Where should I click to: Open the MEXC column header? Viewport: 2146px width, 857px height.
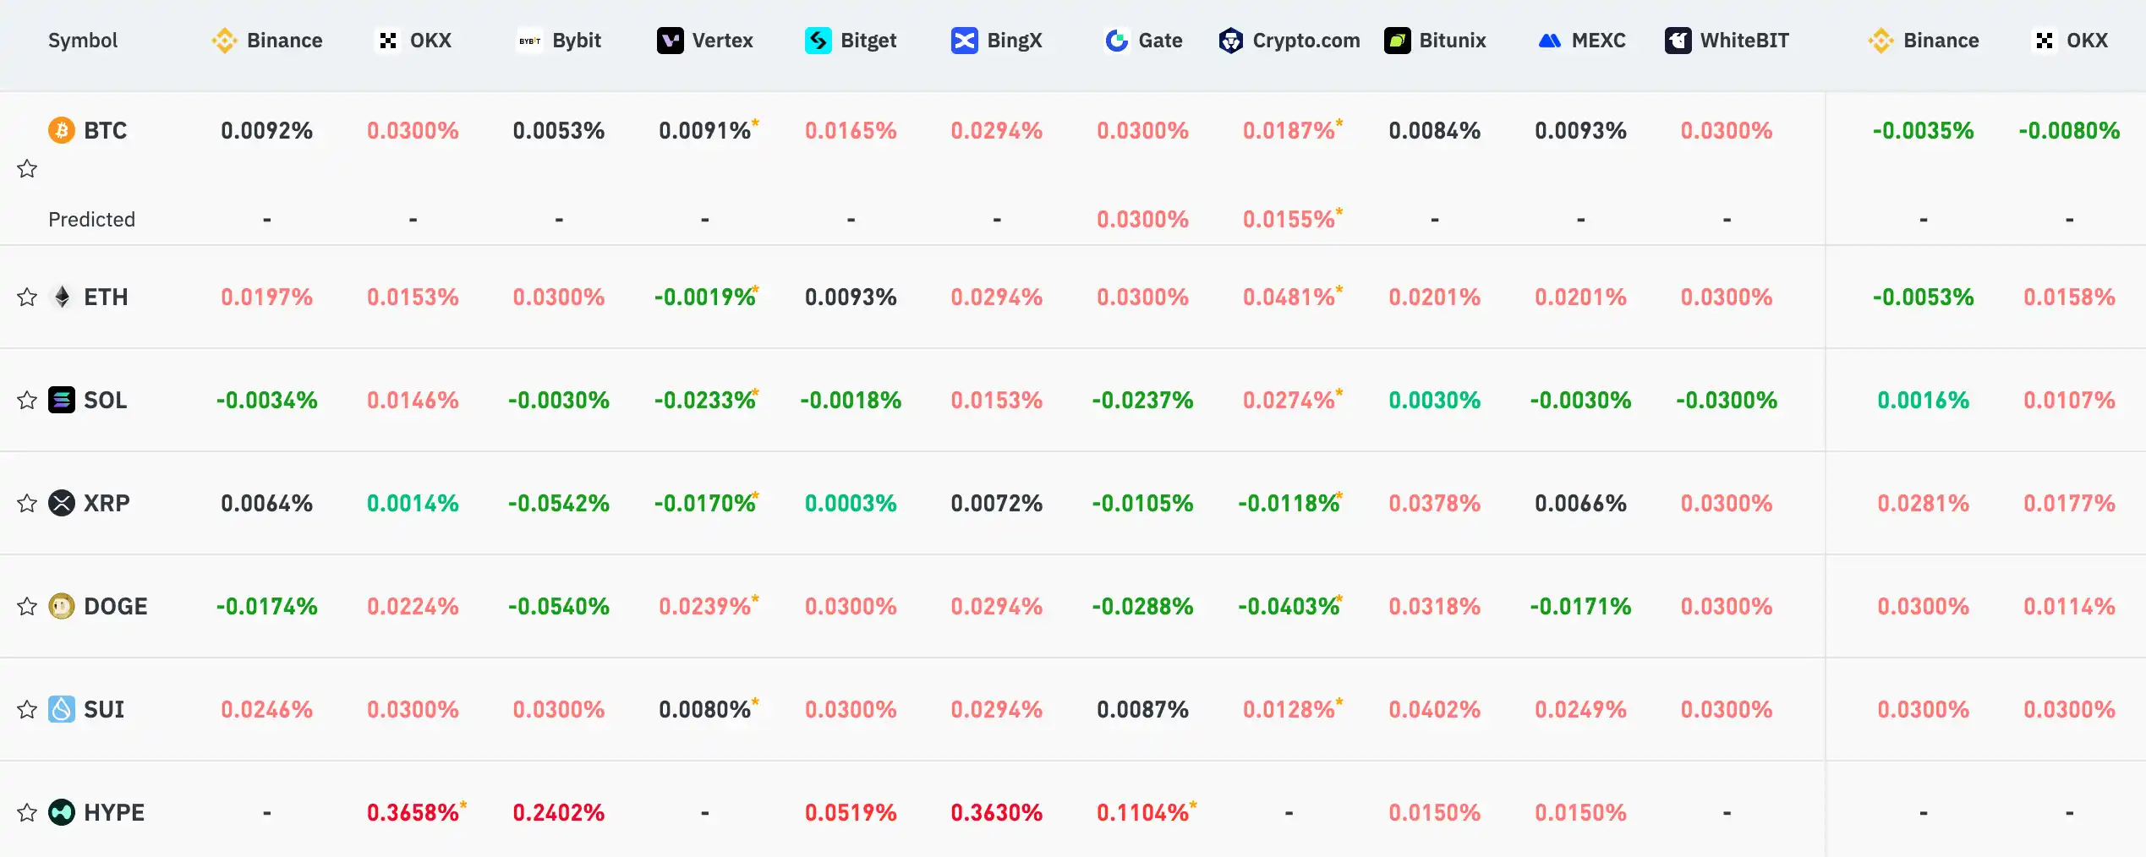click(x=1581, y=41)
